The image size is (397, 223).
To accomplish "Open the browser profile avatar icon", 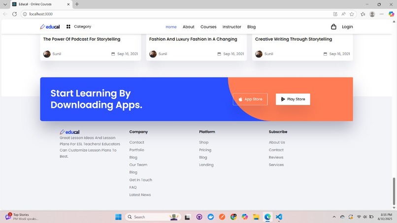I will click(372, 14).
